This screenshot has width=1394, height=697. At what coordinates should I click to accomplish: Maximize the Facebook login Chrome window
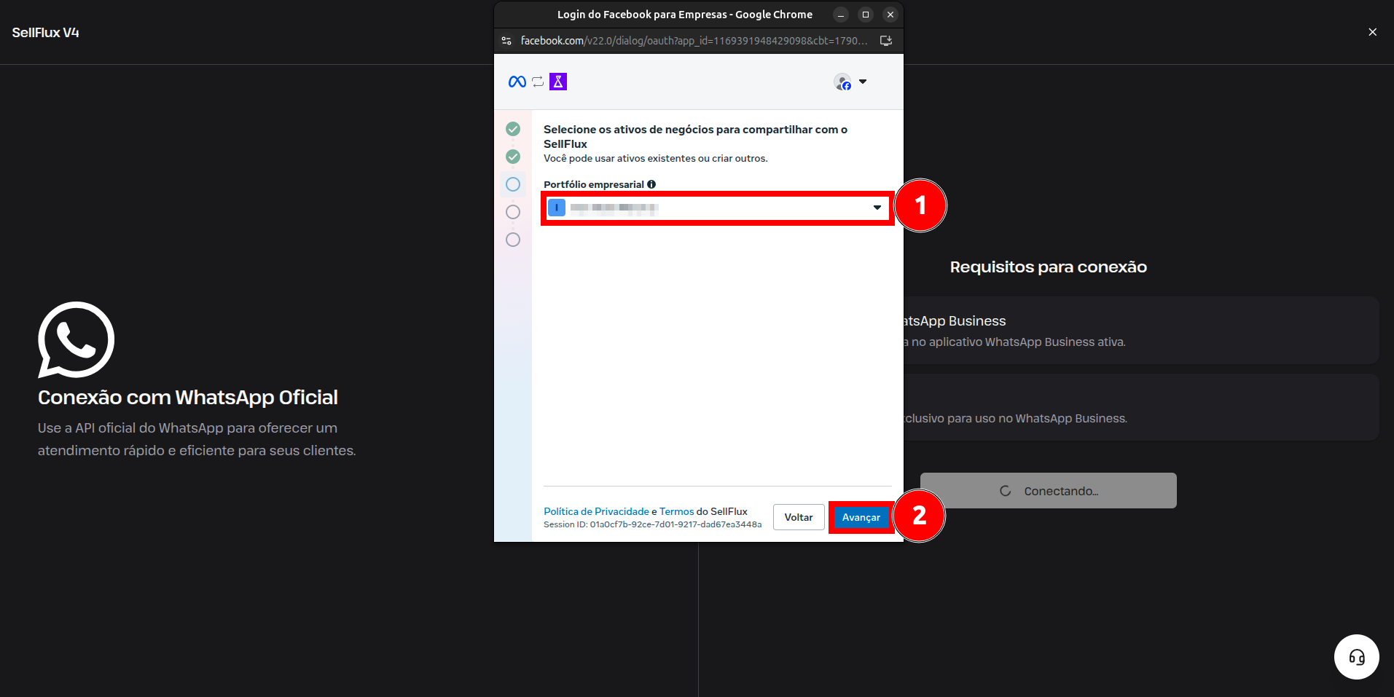(866, 15)
